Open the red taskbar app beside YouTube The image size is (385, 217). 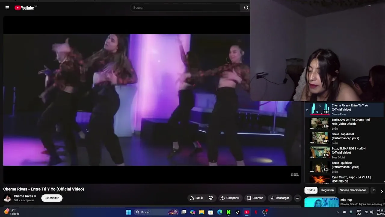pyautogui.click(x=256, y=212)
